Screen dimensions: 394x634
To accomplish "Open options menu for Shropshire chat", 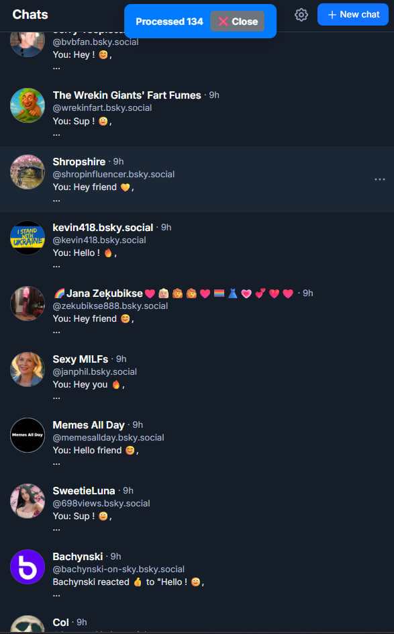I will (x=379, y=179).
